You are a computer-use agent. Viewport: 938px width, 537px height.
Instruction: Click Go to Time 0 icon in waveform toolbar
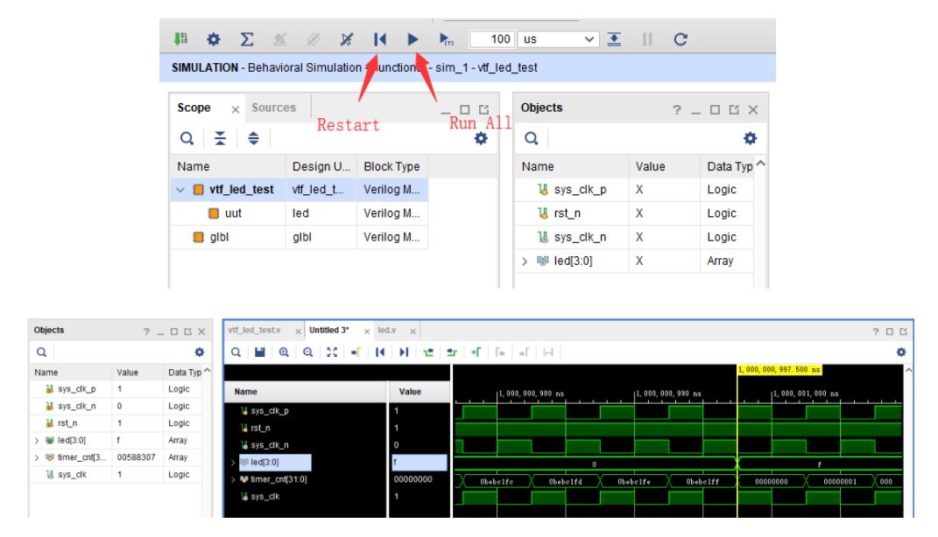coord(380,352)
